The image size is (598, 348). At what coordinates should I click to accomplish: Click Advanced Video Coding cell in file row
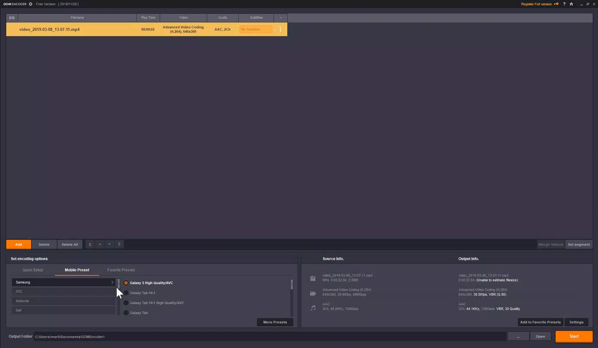[183, 30]
